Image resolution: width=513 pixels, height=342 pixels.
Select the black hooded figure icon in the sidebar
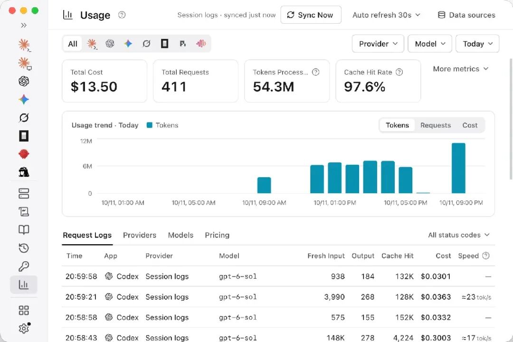pyautogui.click(x=24, y=172)
